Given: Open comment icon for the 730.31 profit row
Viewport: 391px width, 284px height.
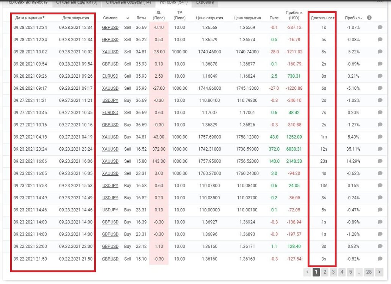Looking at the screenshot, I should 380,76.
